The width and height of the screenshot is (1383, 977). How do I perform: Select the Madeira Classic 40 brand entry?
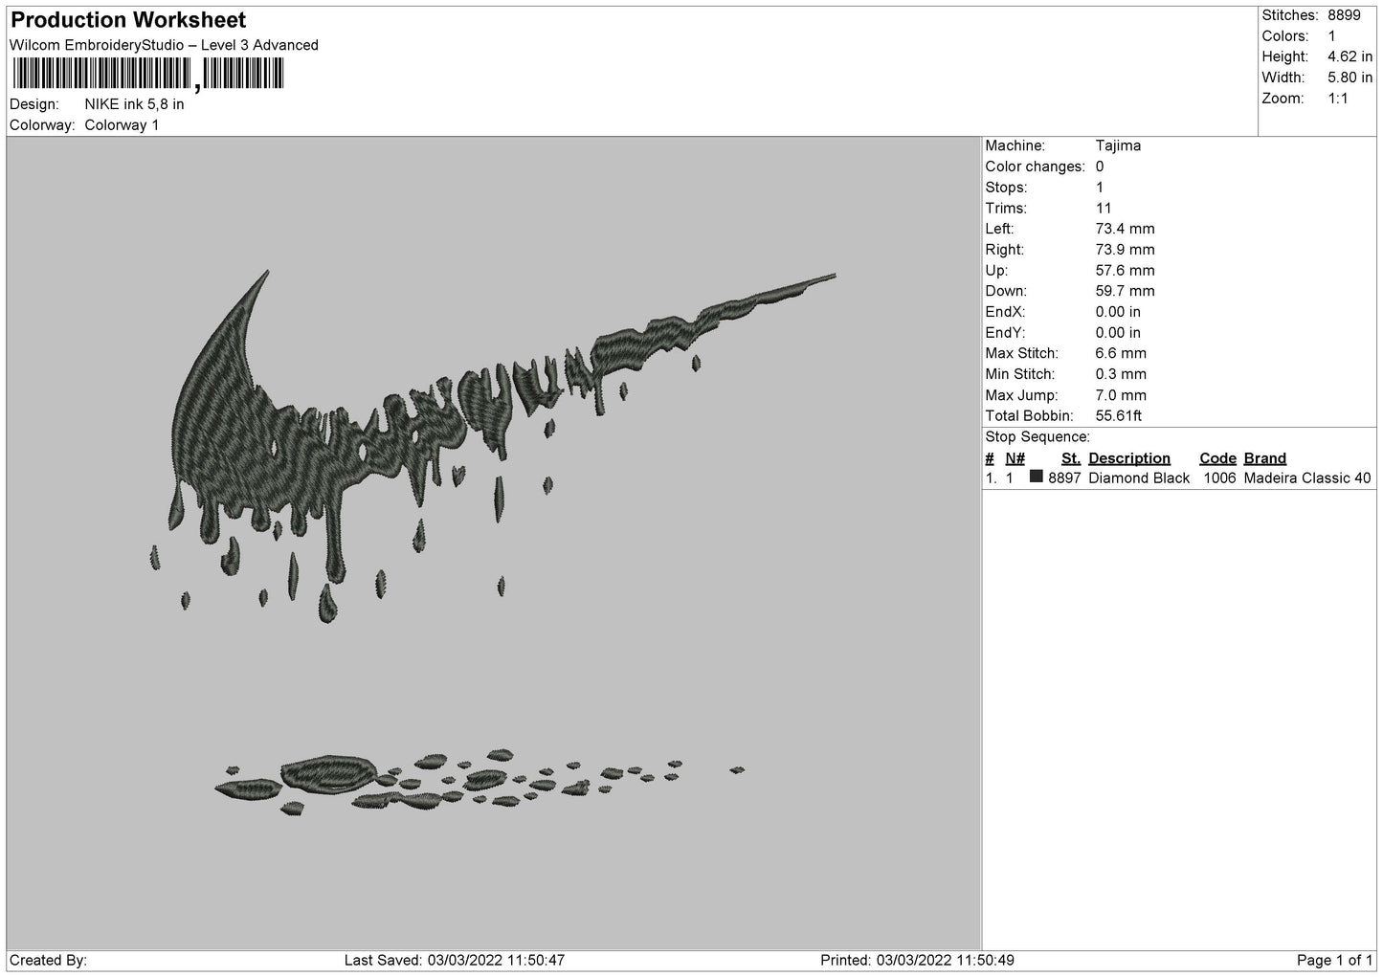pyautogui.click(x=1307, y=478)
